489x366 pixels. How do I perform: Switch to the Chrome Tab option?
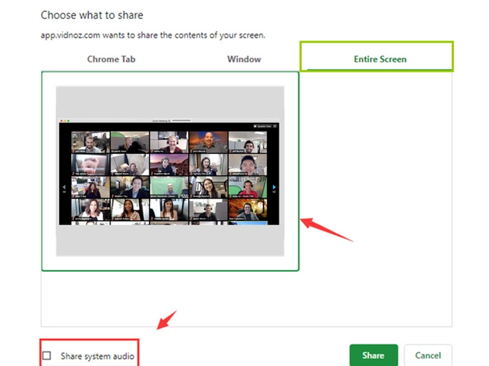coord(112,59)
